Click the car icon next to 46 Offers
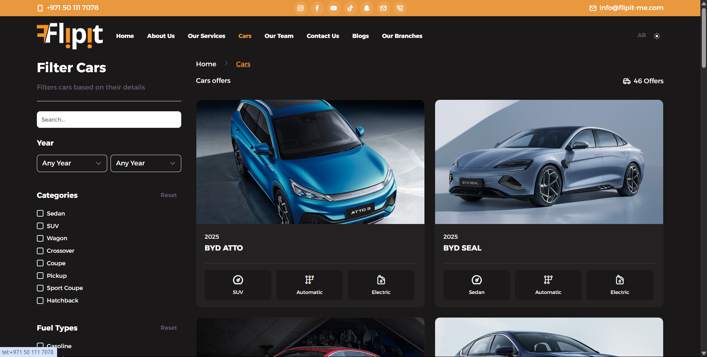The width and height of the screenshot is (707, 357). click(627, 81)
